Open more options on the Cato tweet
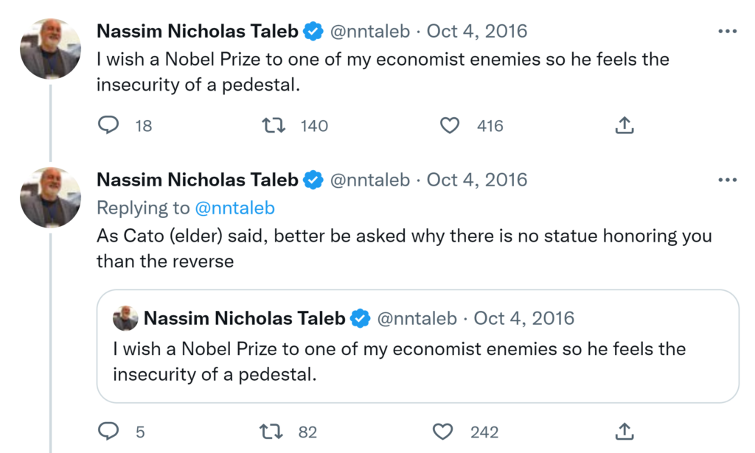 click(727, 180)
